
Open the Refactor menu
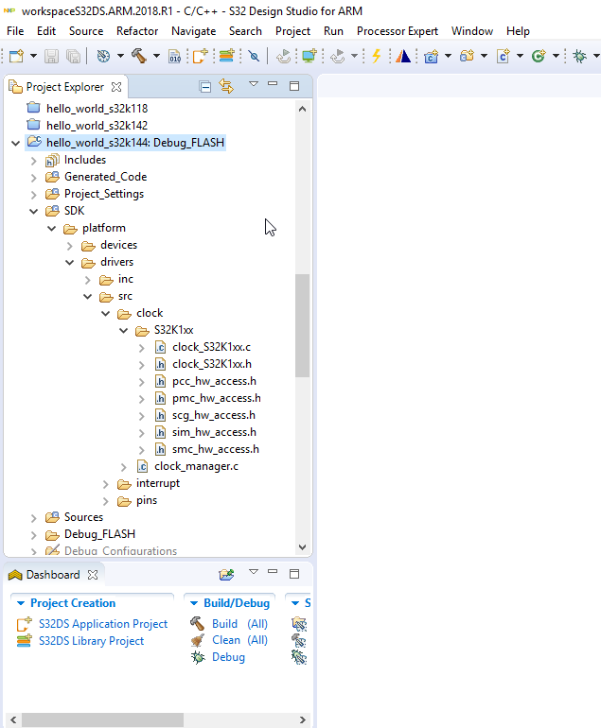pyautogui.click(x=137, y=31)
